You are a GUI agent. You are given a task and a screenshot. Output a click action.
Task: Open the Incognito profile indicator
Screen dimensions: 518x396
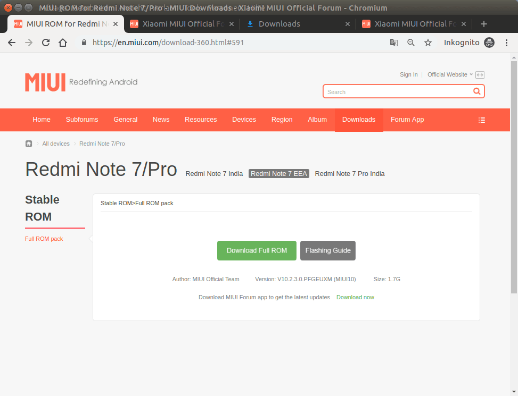tap(469, 43)
